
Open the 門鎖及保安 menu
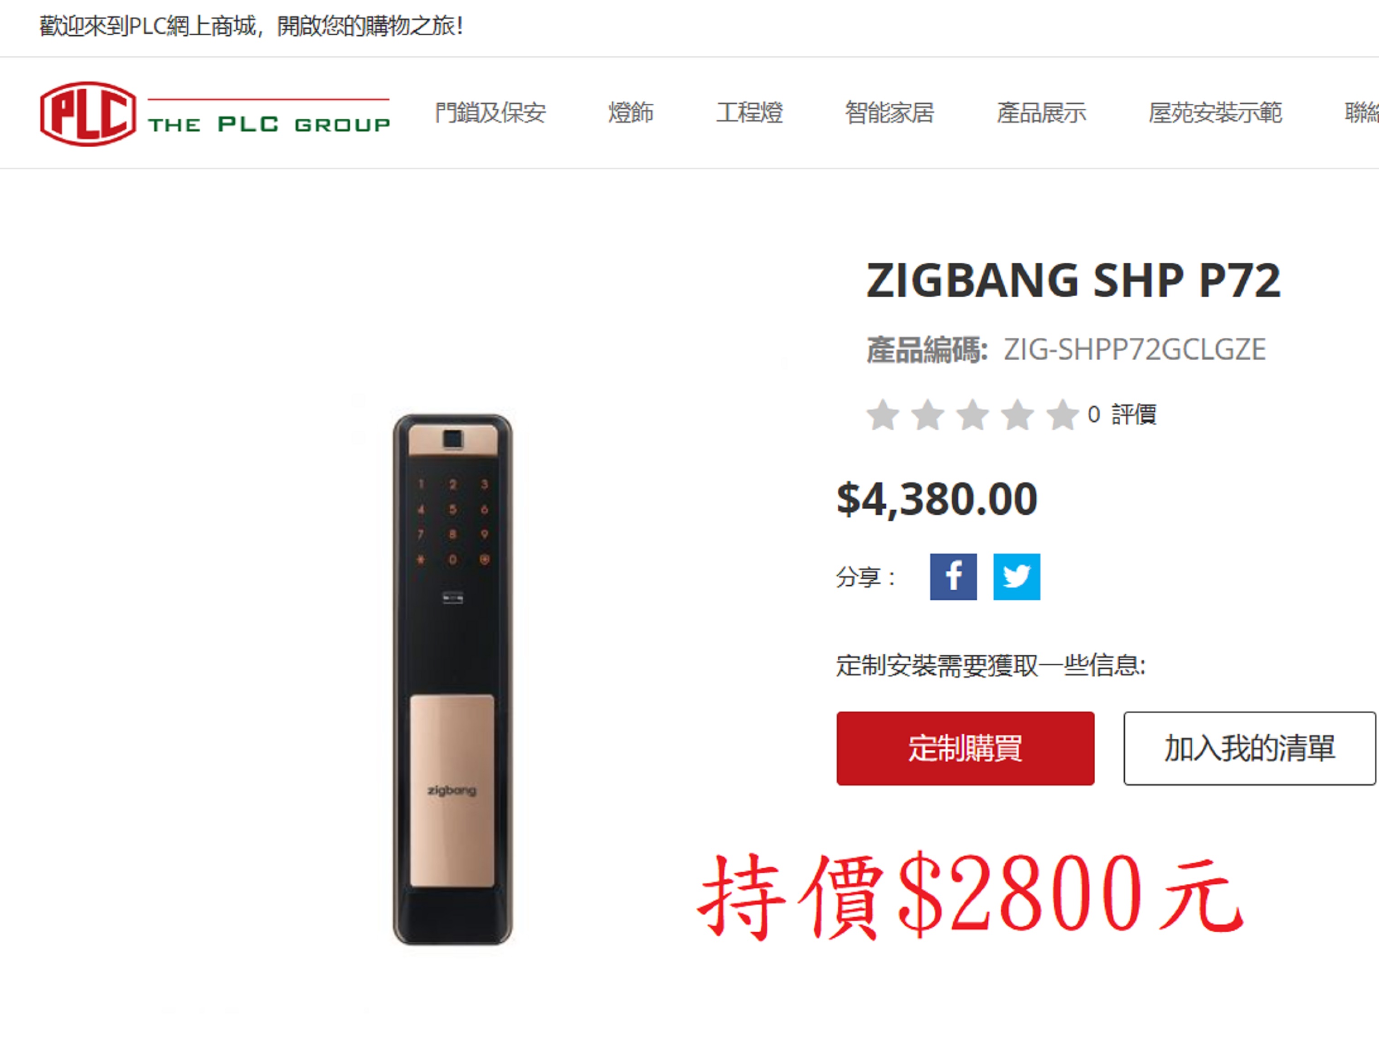(490, 113)
